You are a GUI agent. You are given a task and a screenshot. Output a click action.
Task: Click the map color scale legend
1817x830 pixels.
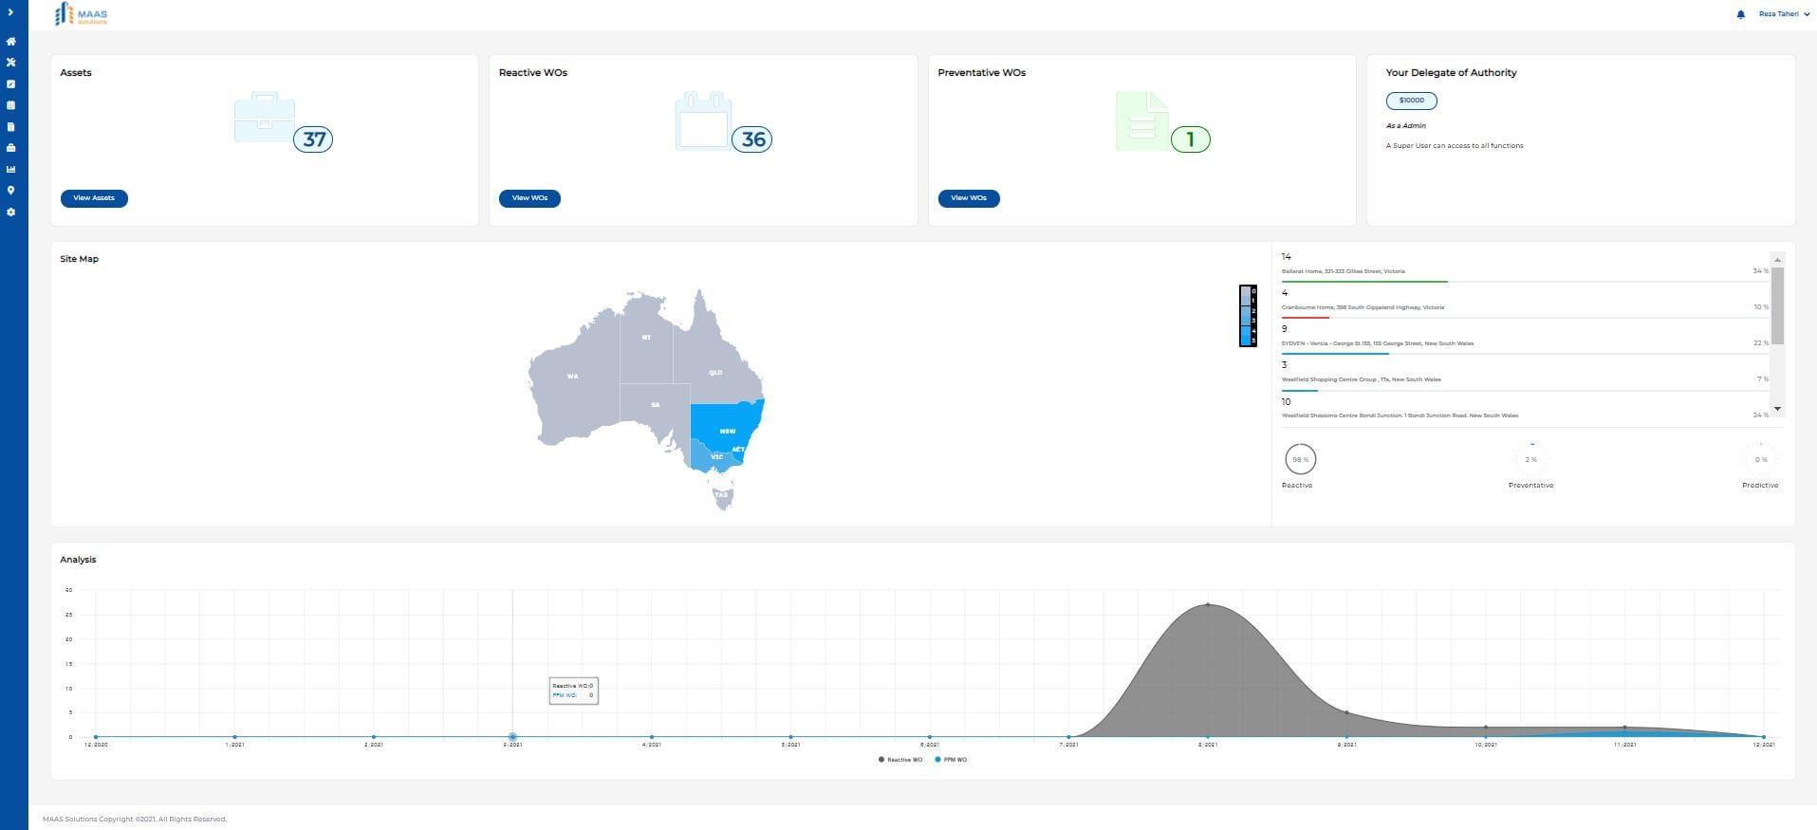point(1248,316)
